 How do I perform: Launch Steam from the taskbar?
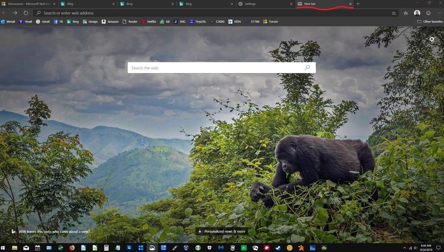[278, 248]
